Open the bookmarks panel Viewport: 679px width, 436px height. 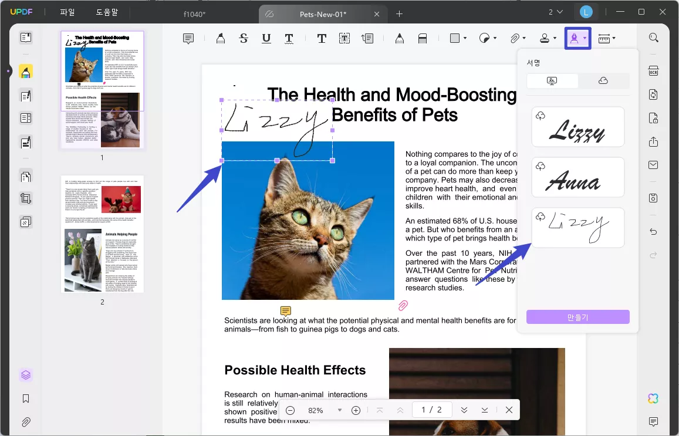[26, 398]
